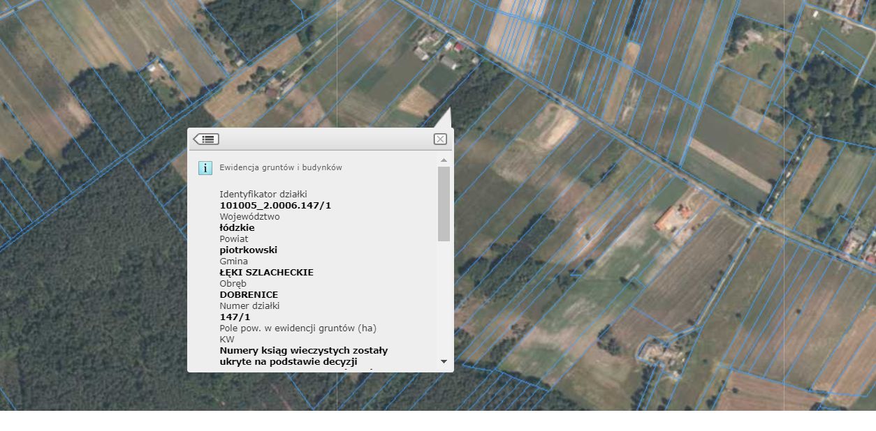876x431 pixels.
Task: Select the 'Ewidencja gruntów i budynków' heading
Action: pyautogui.click(x=281, y=167)
